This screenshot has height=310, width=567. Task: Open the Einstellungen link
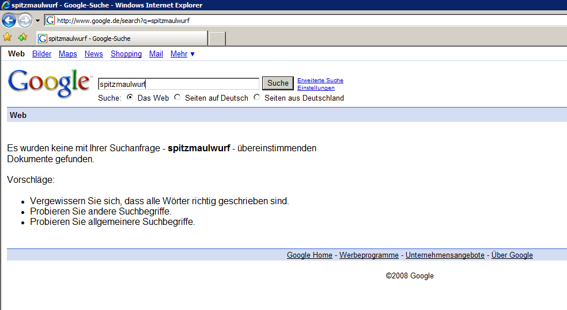pos(316,87)
